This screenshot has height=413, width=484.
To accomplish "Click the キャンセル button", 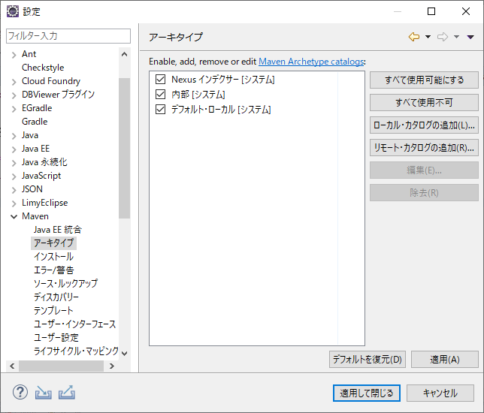I will [440, 393].
